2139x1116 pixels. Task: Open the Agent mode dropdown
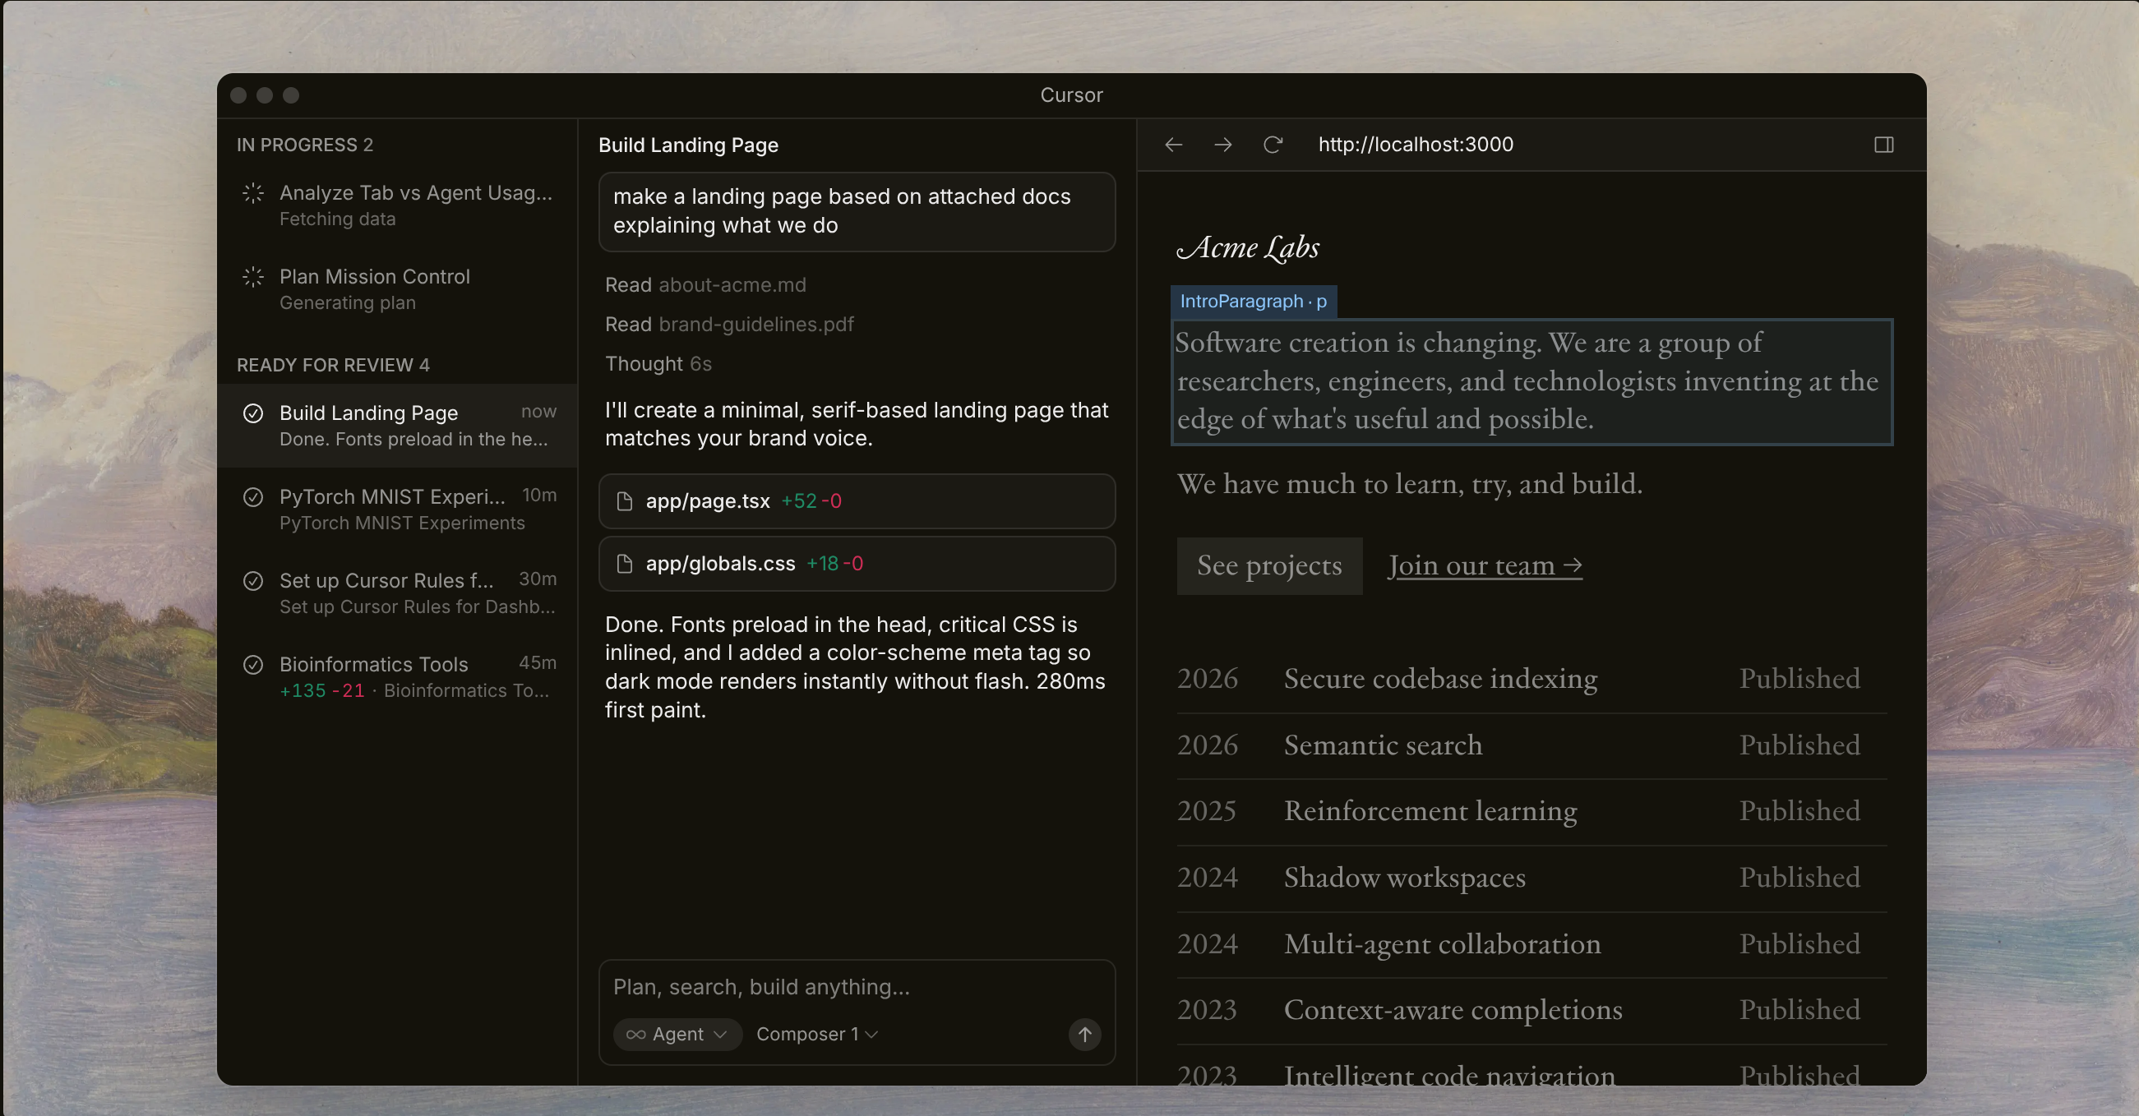click(x=677, y=1034)
